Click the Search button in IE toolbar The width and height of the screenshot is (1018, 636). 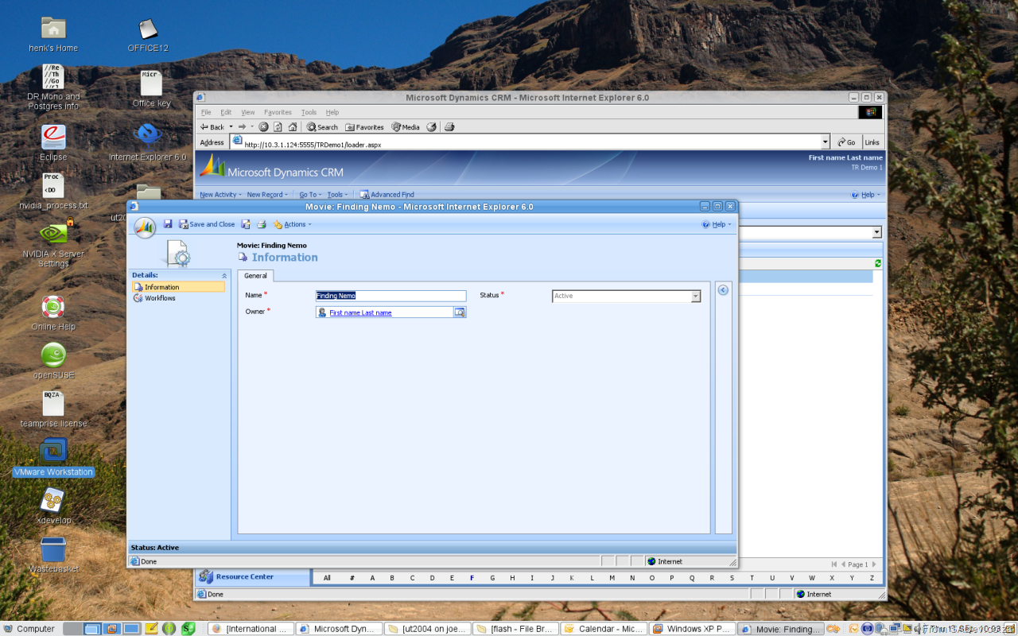(322, 127)
